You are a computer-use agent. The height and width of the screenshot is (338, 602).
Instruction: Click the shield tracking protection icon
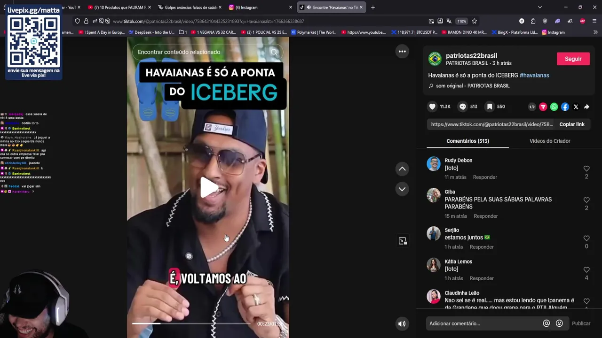click(78, 21)
